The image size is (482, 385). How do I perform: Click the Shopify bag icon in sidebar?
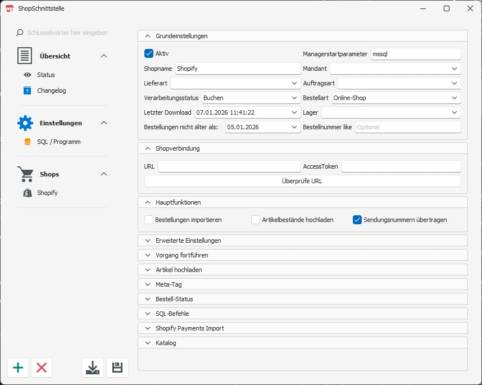pos(27,193)
